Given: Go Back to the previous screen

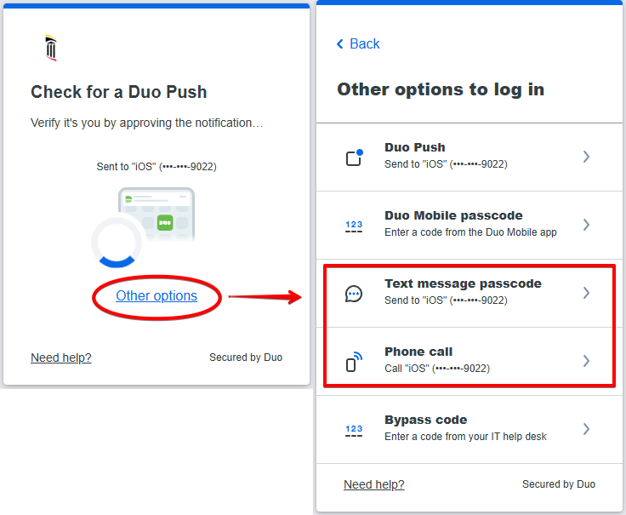Looking at the screenshot, I should (365, 44).
